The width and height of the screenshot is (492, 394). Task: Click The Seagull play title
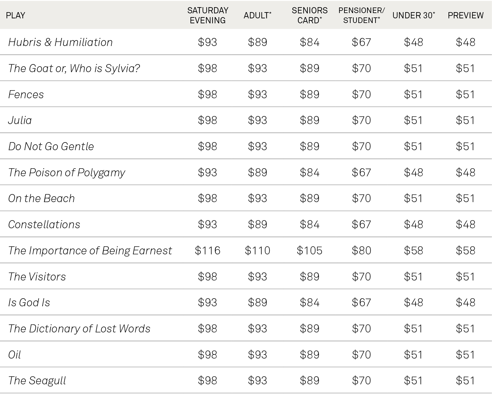pyautogui.click(x=37, y=381)
